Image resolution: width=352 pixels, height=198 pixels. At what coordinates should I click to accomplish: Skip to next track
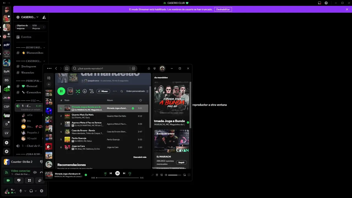pos(124,173)
